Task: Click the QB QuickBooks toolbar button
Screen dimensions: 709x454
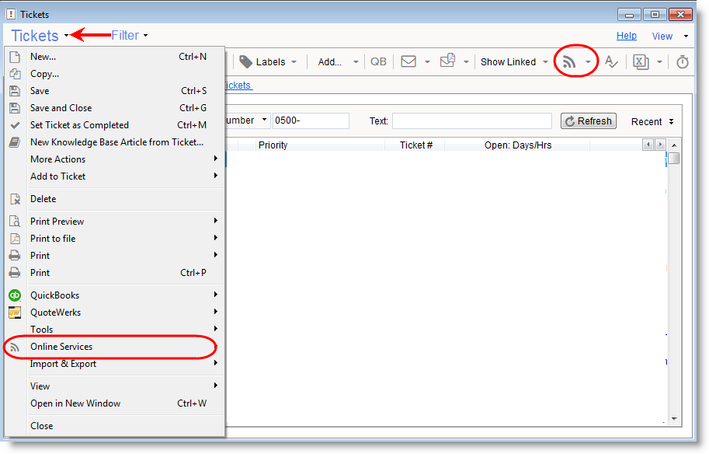Action: coord(378,62)
